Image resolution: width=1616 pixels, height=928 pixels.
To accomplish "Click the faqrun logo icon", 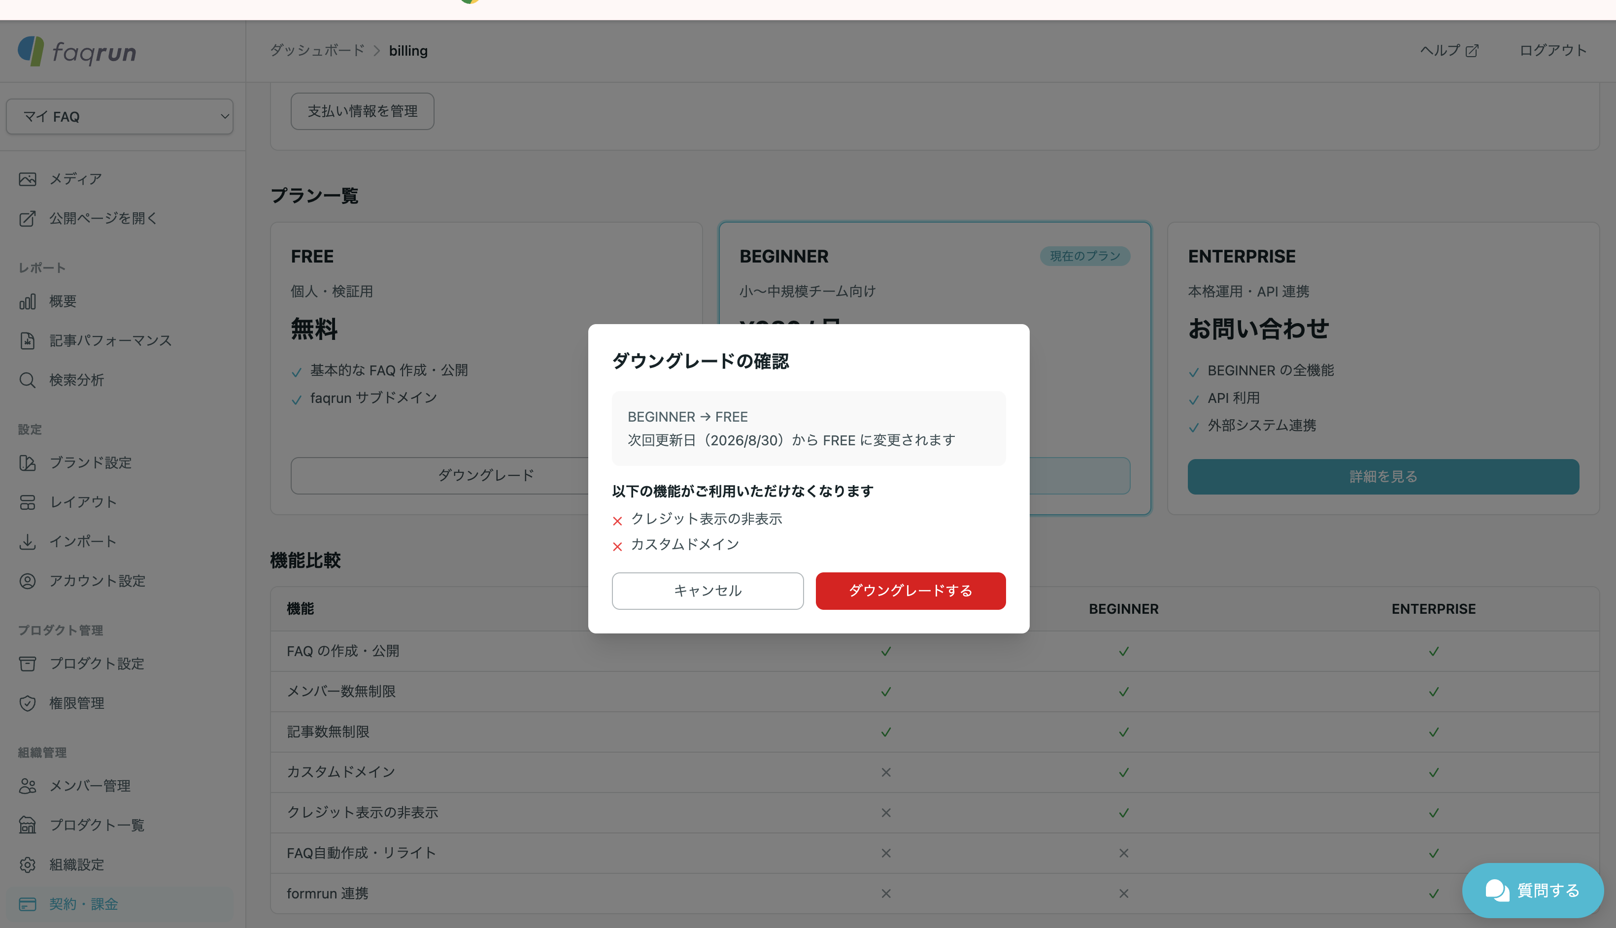I will pos(31,51).
